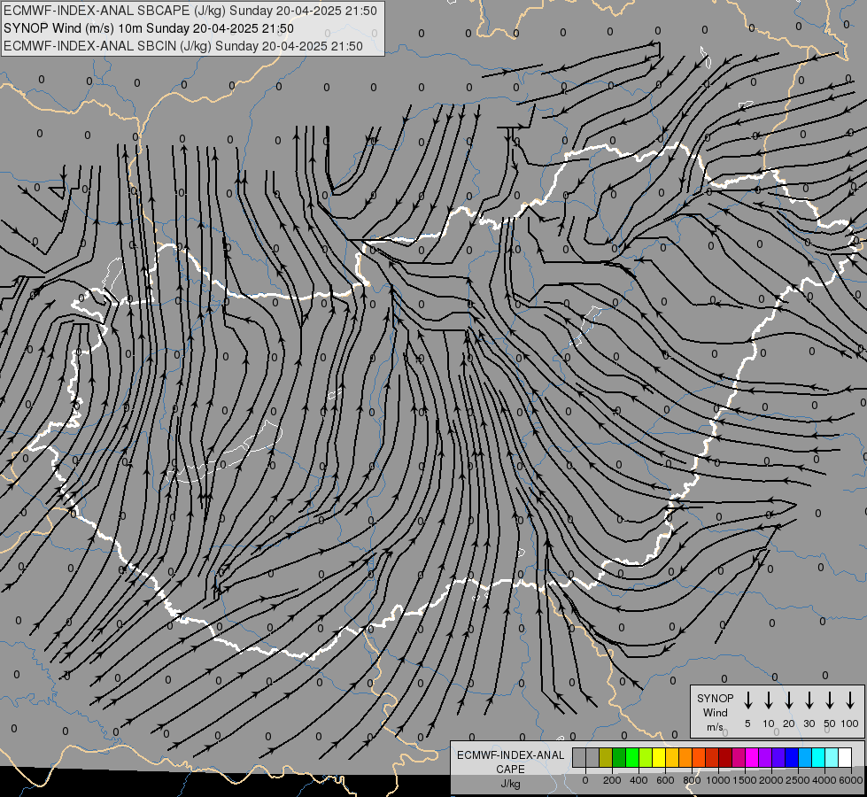Click the 30 m/s wind arrow symbol
Screen dimensions: 867x797
pos(809,700)
